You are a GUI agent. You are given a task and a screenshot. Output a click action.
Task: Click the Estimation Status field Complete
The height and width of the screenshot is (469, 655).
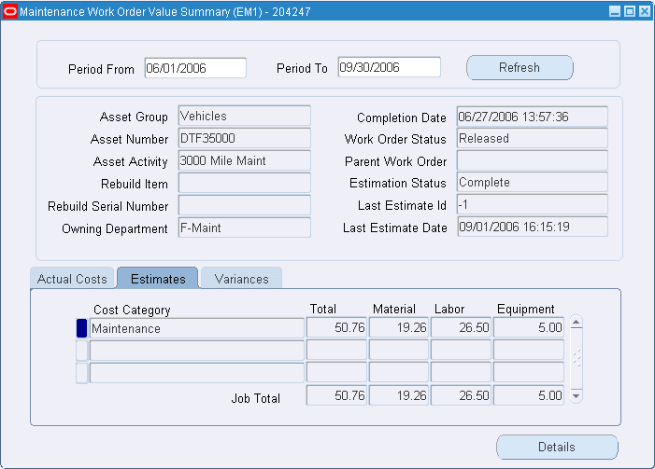(533, 182)
